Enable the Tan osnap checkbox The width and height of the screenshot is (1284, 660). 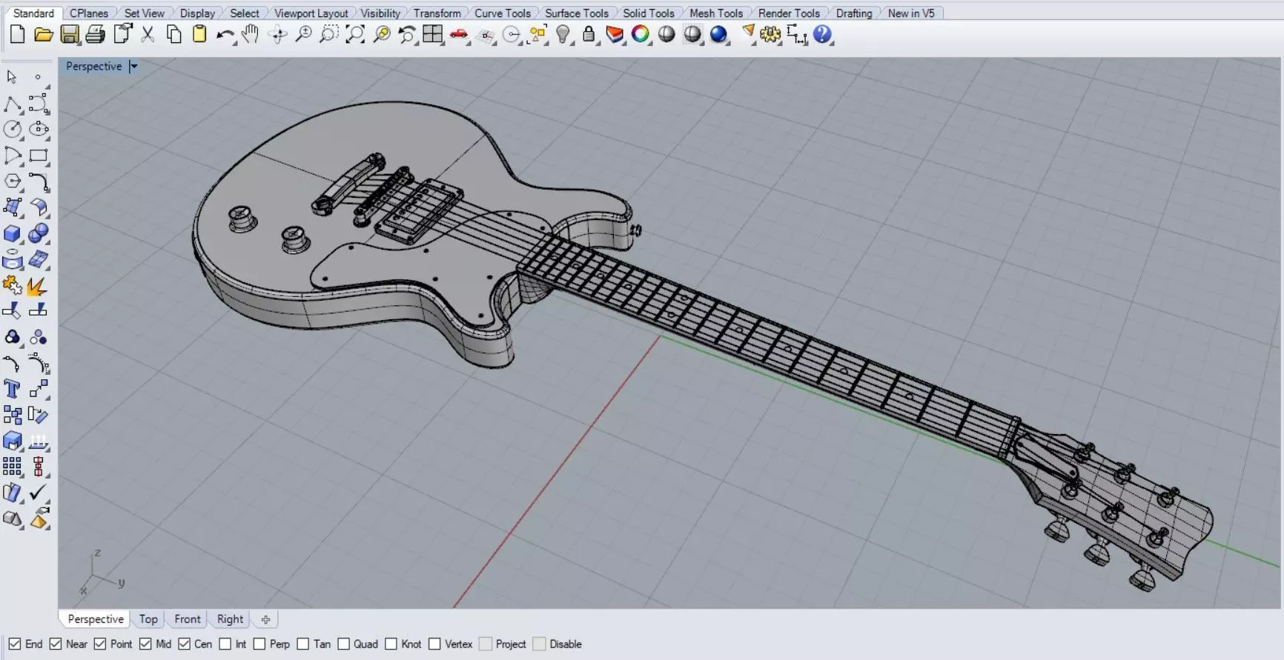pyautogui.click(x=302, y=644)
